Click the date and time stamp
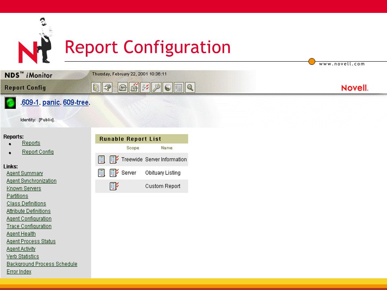Viewport: 387px width, 290px height. pos(129,74)
